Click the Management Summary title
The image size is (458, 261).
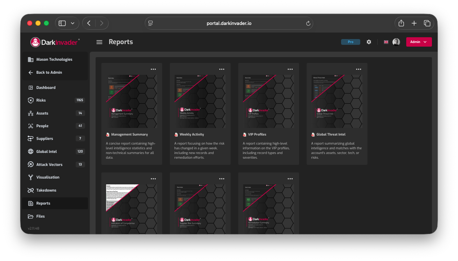coord(129,134)
